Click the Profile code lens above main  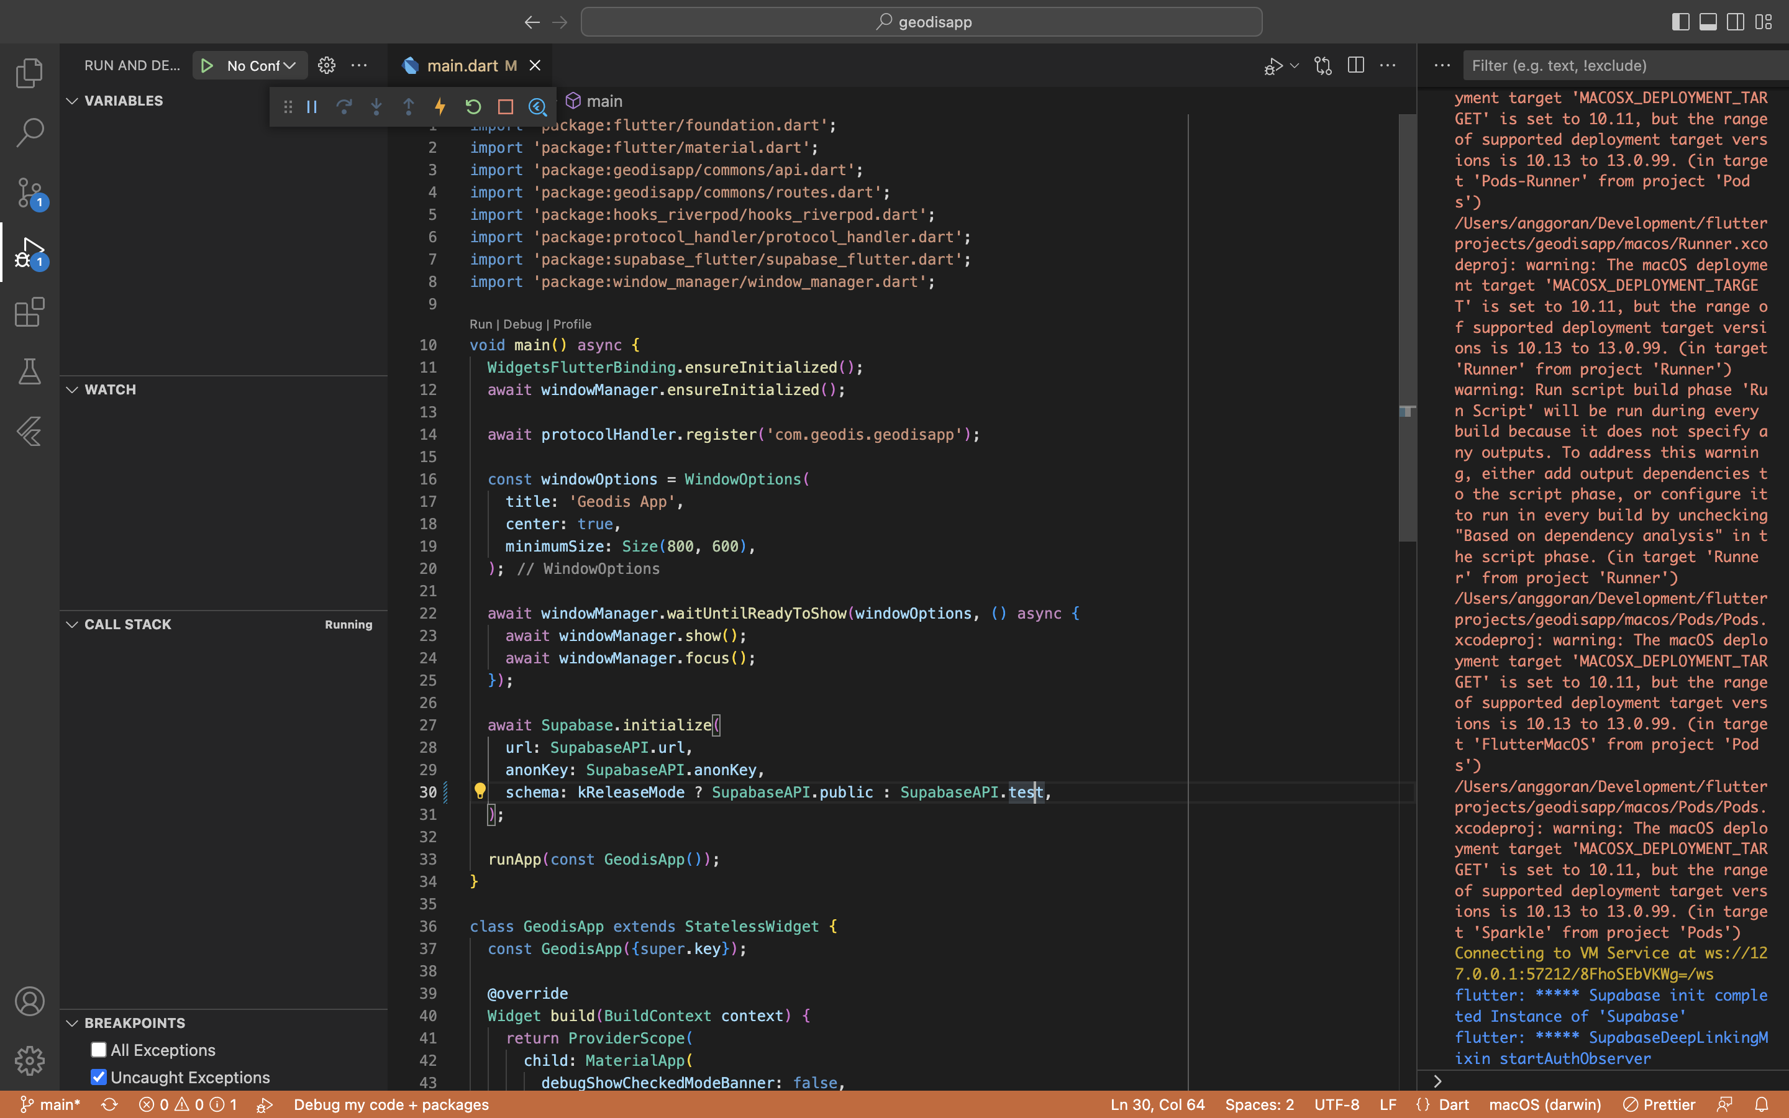(x=572, y=324)
